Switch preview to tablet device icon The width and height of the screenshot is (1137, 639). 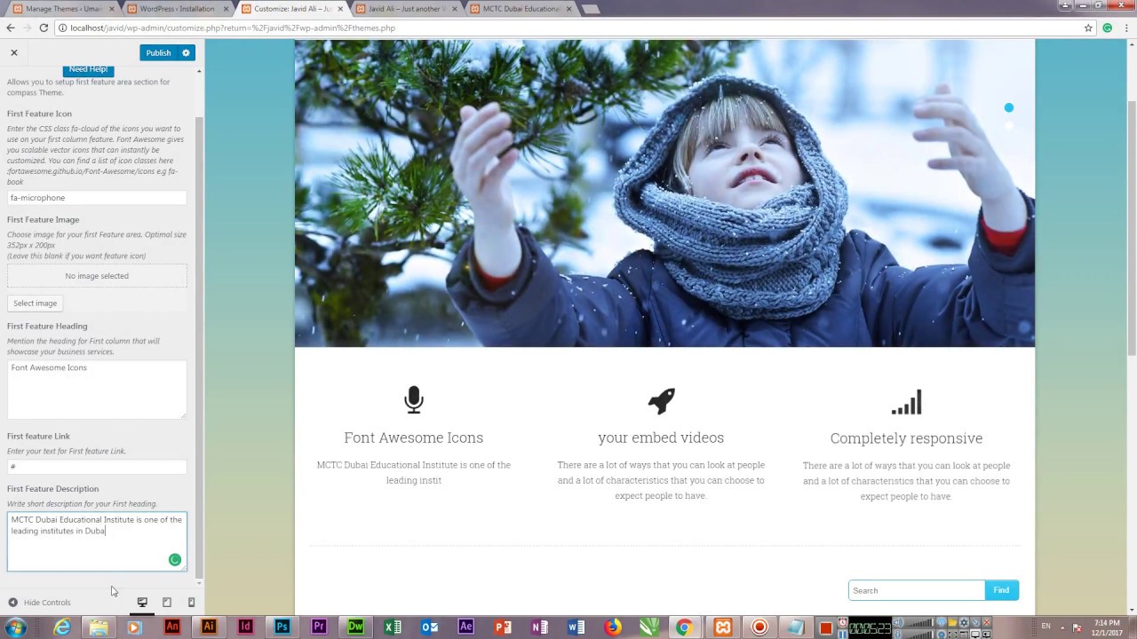tap(166, 603)
